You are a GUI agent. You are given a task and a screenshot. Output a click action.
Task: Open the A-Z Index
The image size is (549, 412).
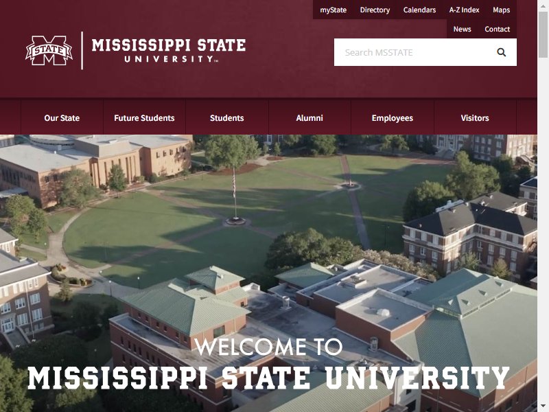(464, 10)
